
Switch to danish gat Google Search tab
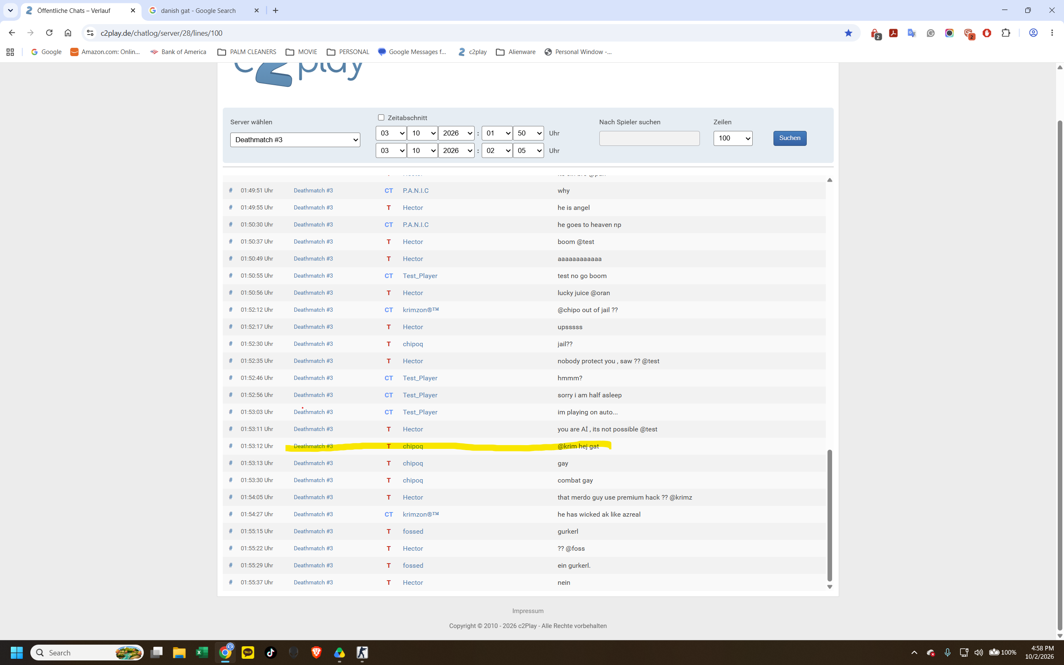click(x=198, y=10)
